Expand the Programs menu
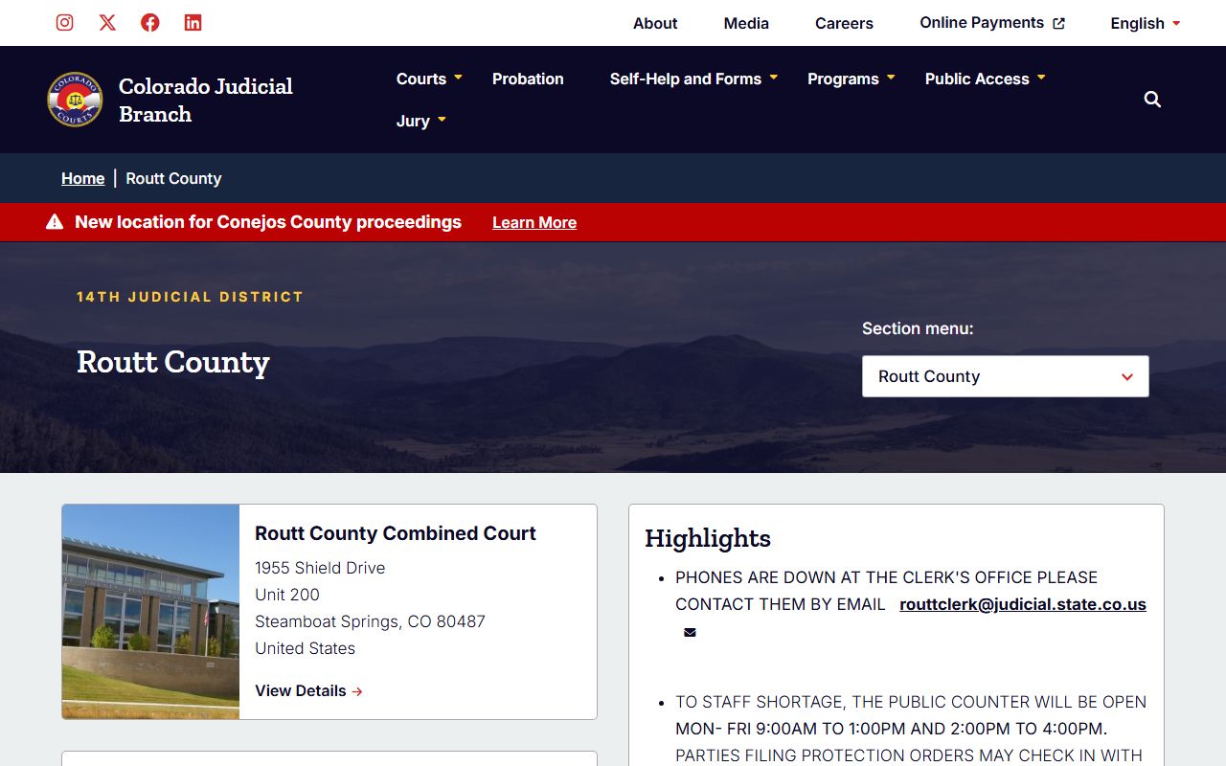This screenshot has height=766, width=1226. tap(851, 79)
